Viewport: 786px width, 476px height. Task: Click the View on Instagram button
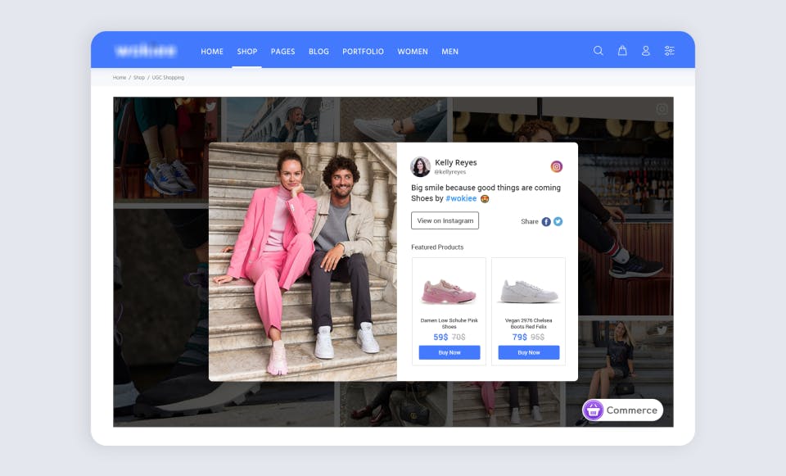tap(445, 220)
